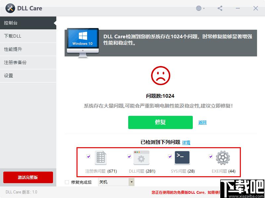Click SYS问题 (28) label
Screen dimensions: 265x198
183,171
